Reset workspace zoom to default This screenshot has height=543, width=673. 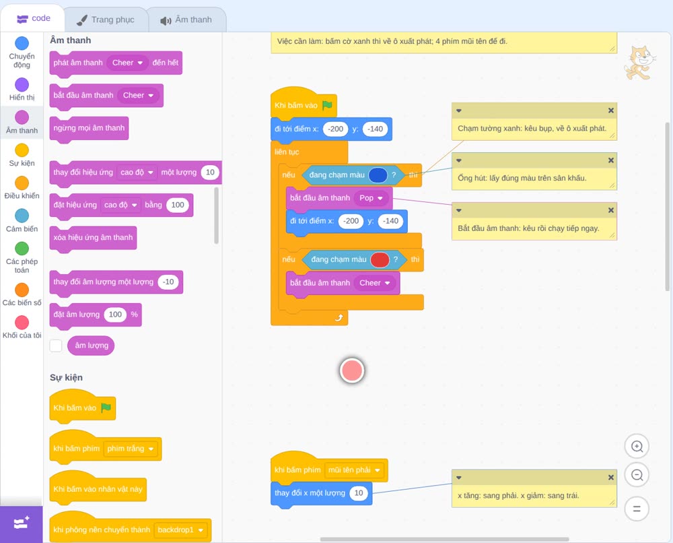click(637, 509)
